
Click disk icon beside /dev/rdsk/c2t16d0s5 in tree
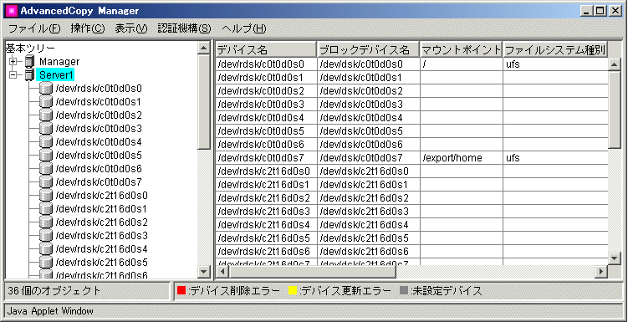[46, 263]
